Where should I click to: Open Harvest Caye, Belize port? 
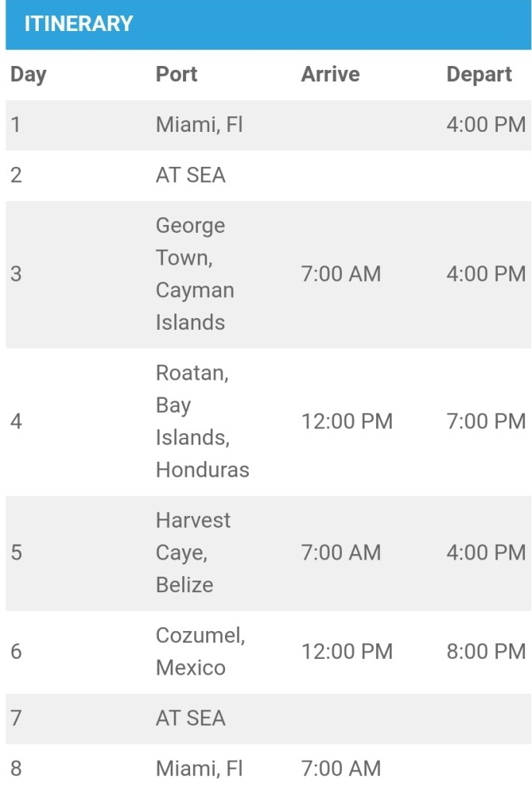[193, 553]
